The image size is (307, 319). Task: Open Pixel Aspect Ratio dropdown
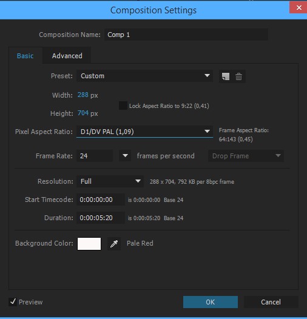pyautogui.click(x=144, y=132)
